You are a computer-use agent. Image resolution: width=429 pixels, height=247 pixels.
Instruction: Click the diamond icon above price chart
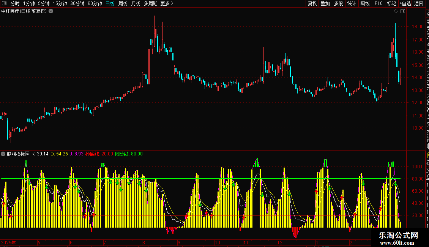click(396, 11)
